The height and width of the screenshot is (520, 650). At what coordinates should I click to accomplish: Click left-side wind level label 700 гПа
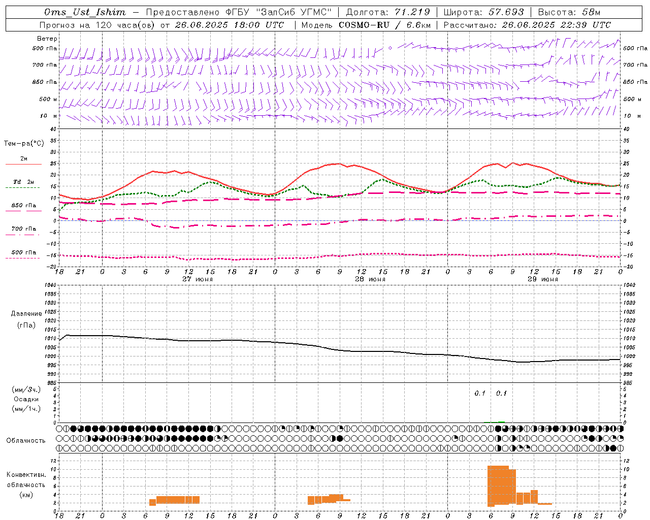(x=45, y=65)
